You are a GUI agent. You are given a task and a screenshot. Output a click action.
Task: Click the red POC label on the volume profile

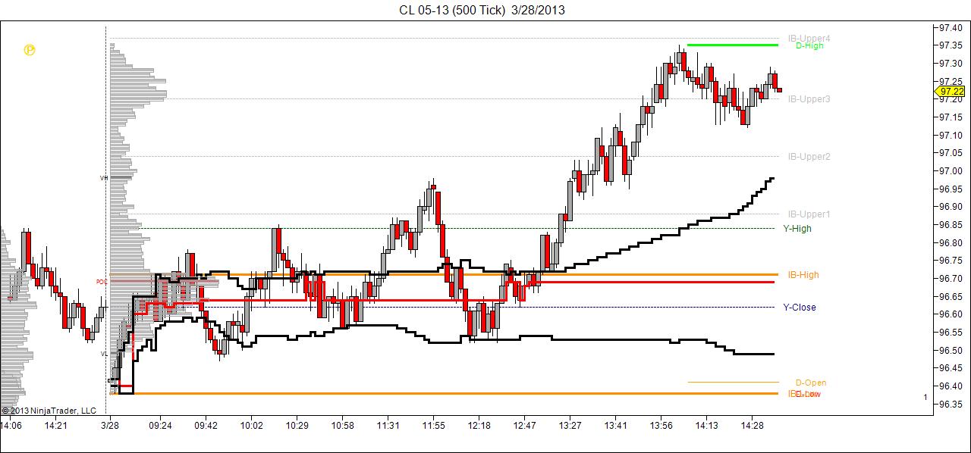pos(102,282)
